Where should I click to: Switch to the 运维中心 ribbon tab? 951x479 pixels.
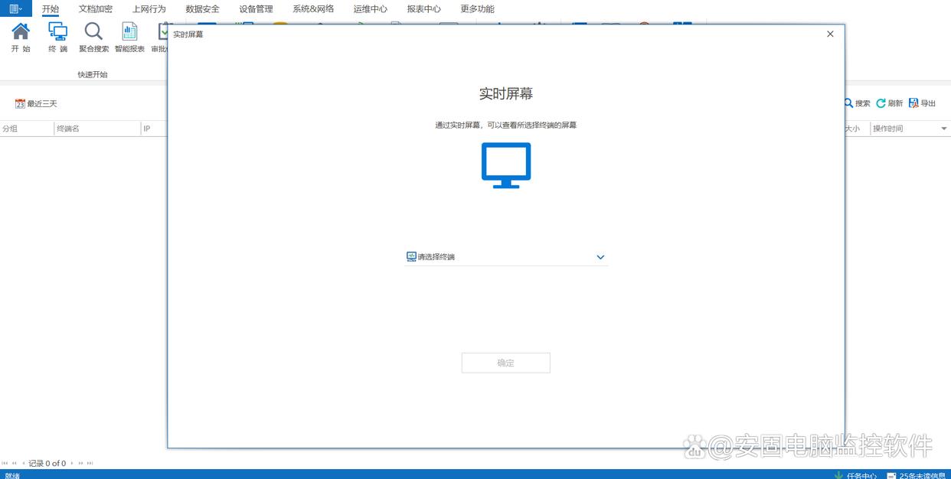click(x=371, y=9)
